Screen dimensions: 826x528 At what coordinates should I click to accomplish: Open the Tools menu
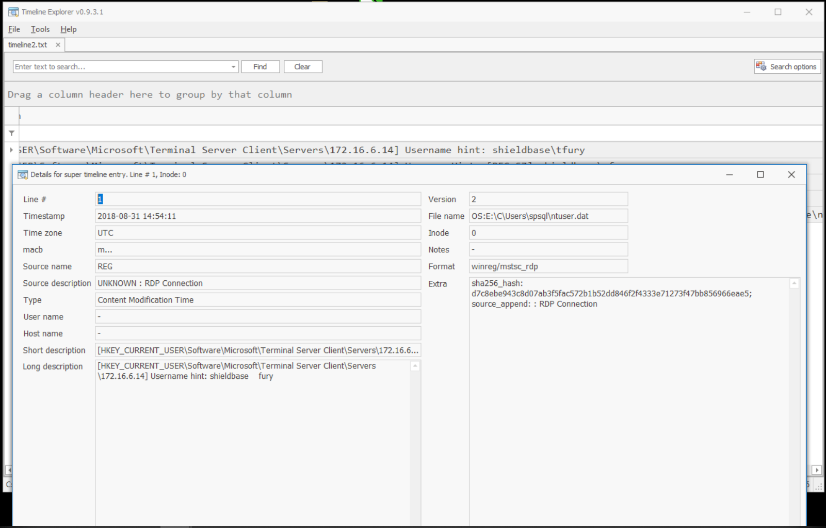coord(40,29)
